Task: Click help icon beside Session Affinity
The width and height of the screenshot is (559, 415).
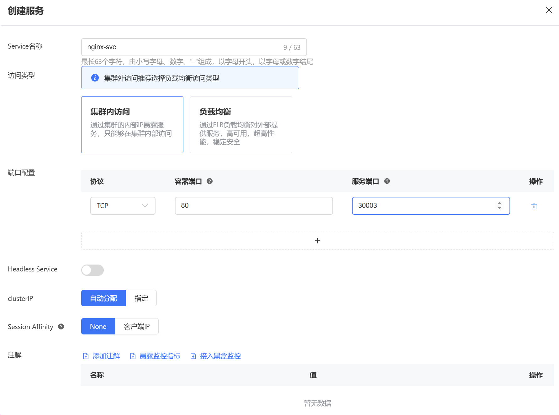Action: point(61,327)
